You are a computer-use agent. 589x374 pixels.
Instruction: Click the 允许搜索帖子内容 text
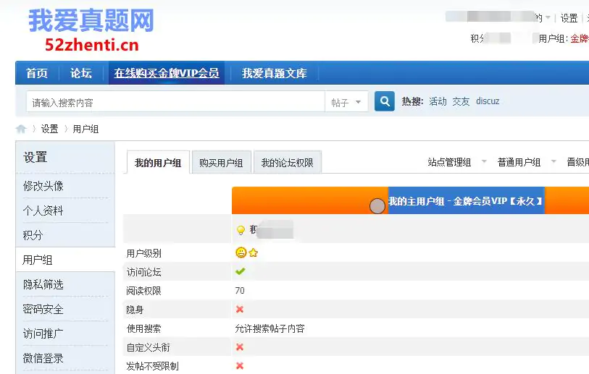coord(270,328)
